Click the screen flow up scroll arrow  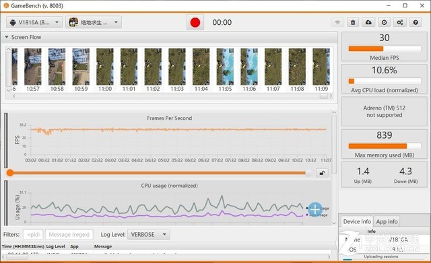[9, 50]
